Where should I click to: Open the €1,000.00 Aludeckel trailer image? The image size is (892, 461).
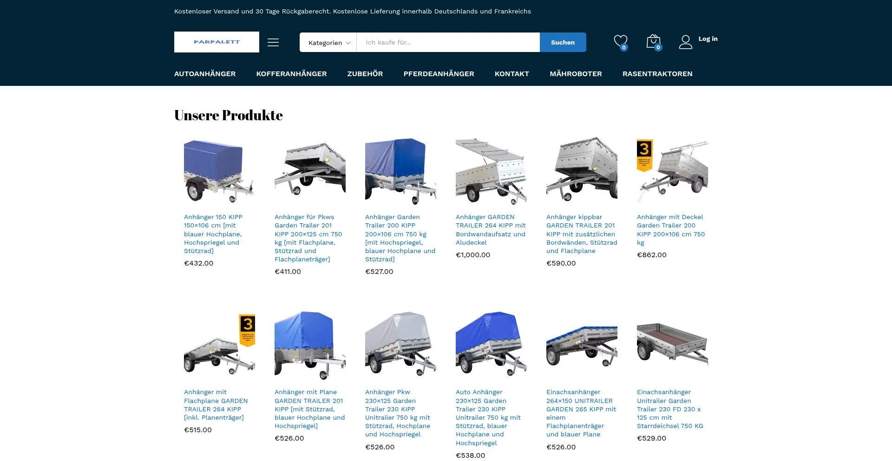[491, 171]
